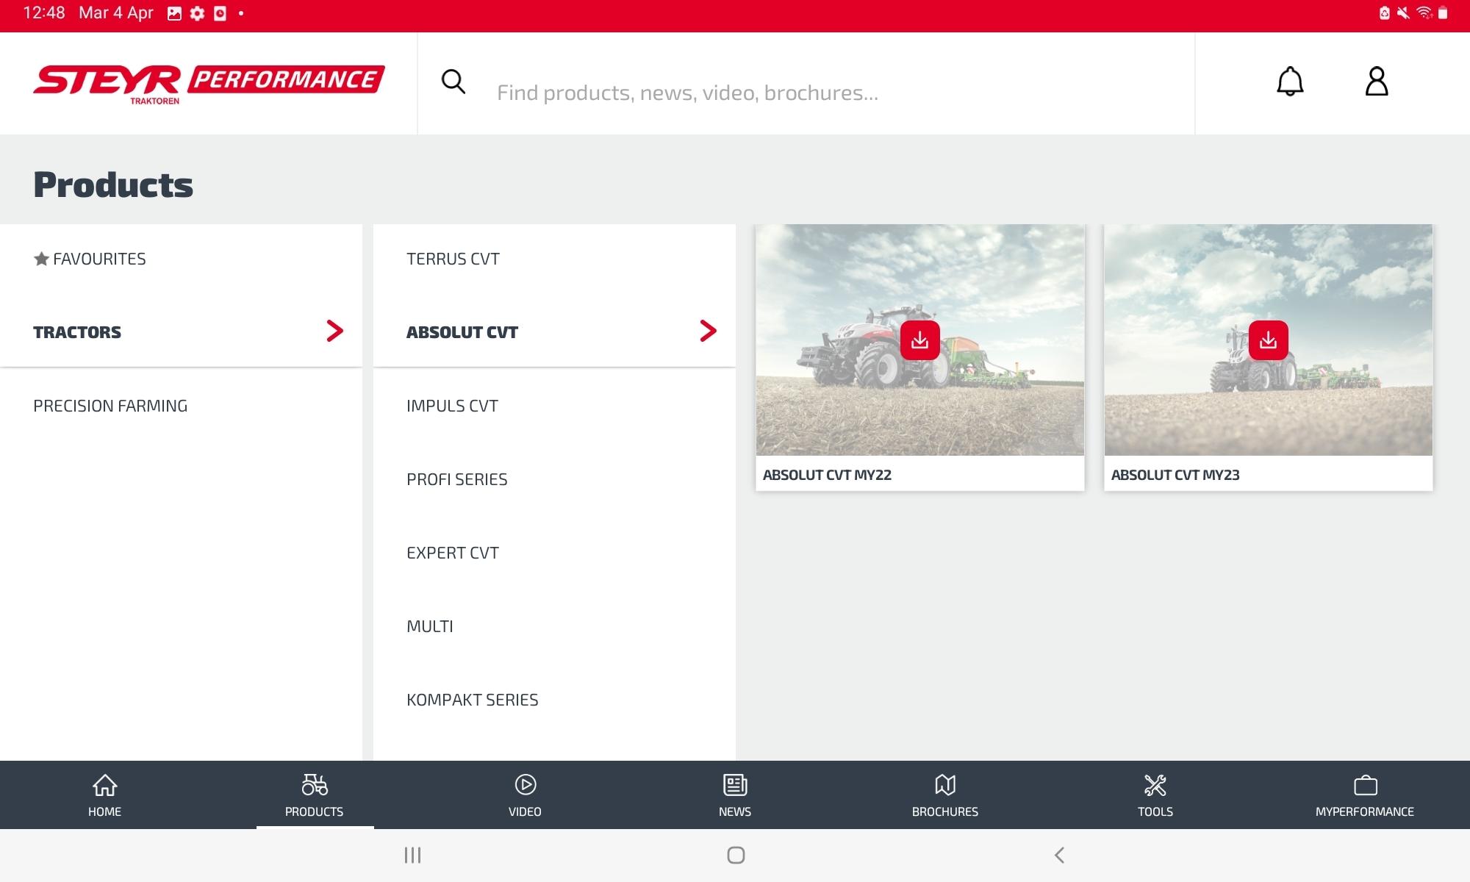Select the PRECISION FARMING category
This screenshot has height=882, width=1470.
181,406
